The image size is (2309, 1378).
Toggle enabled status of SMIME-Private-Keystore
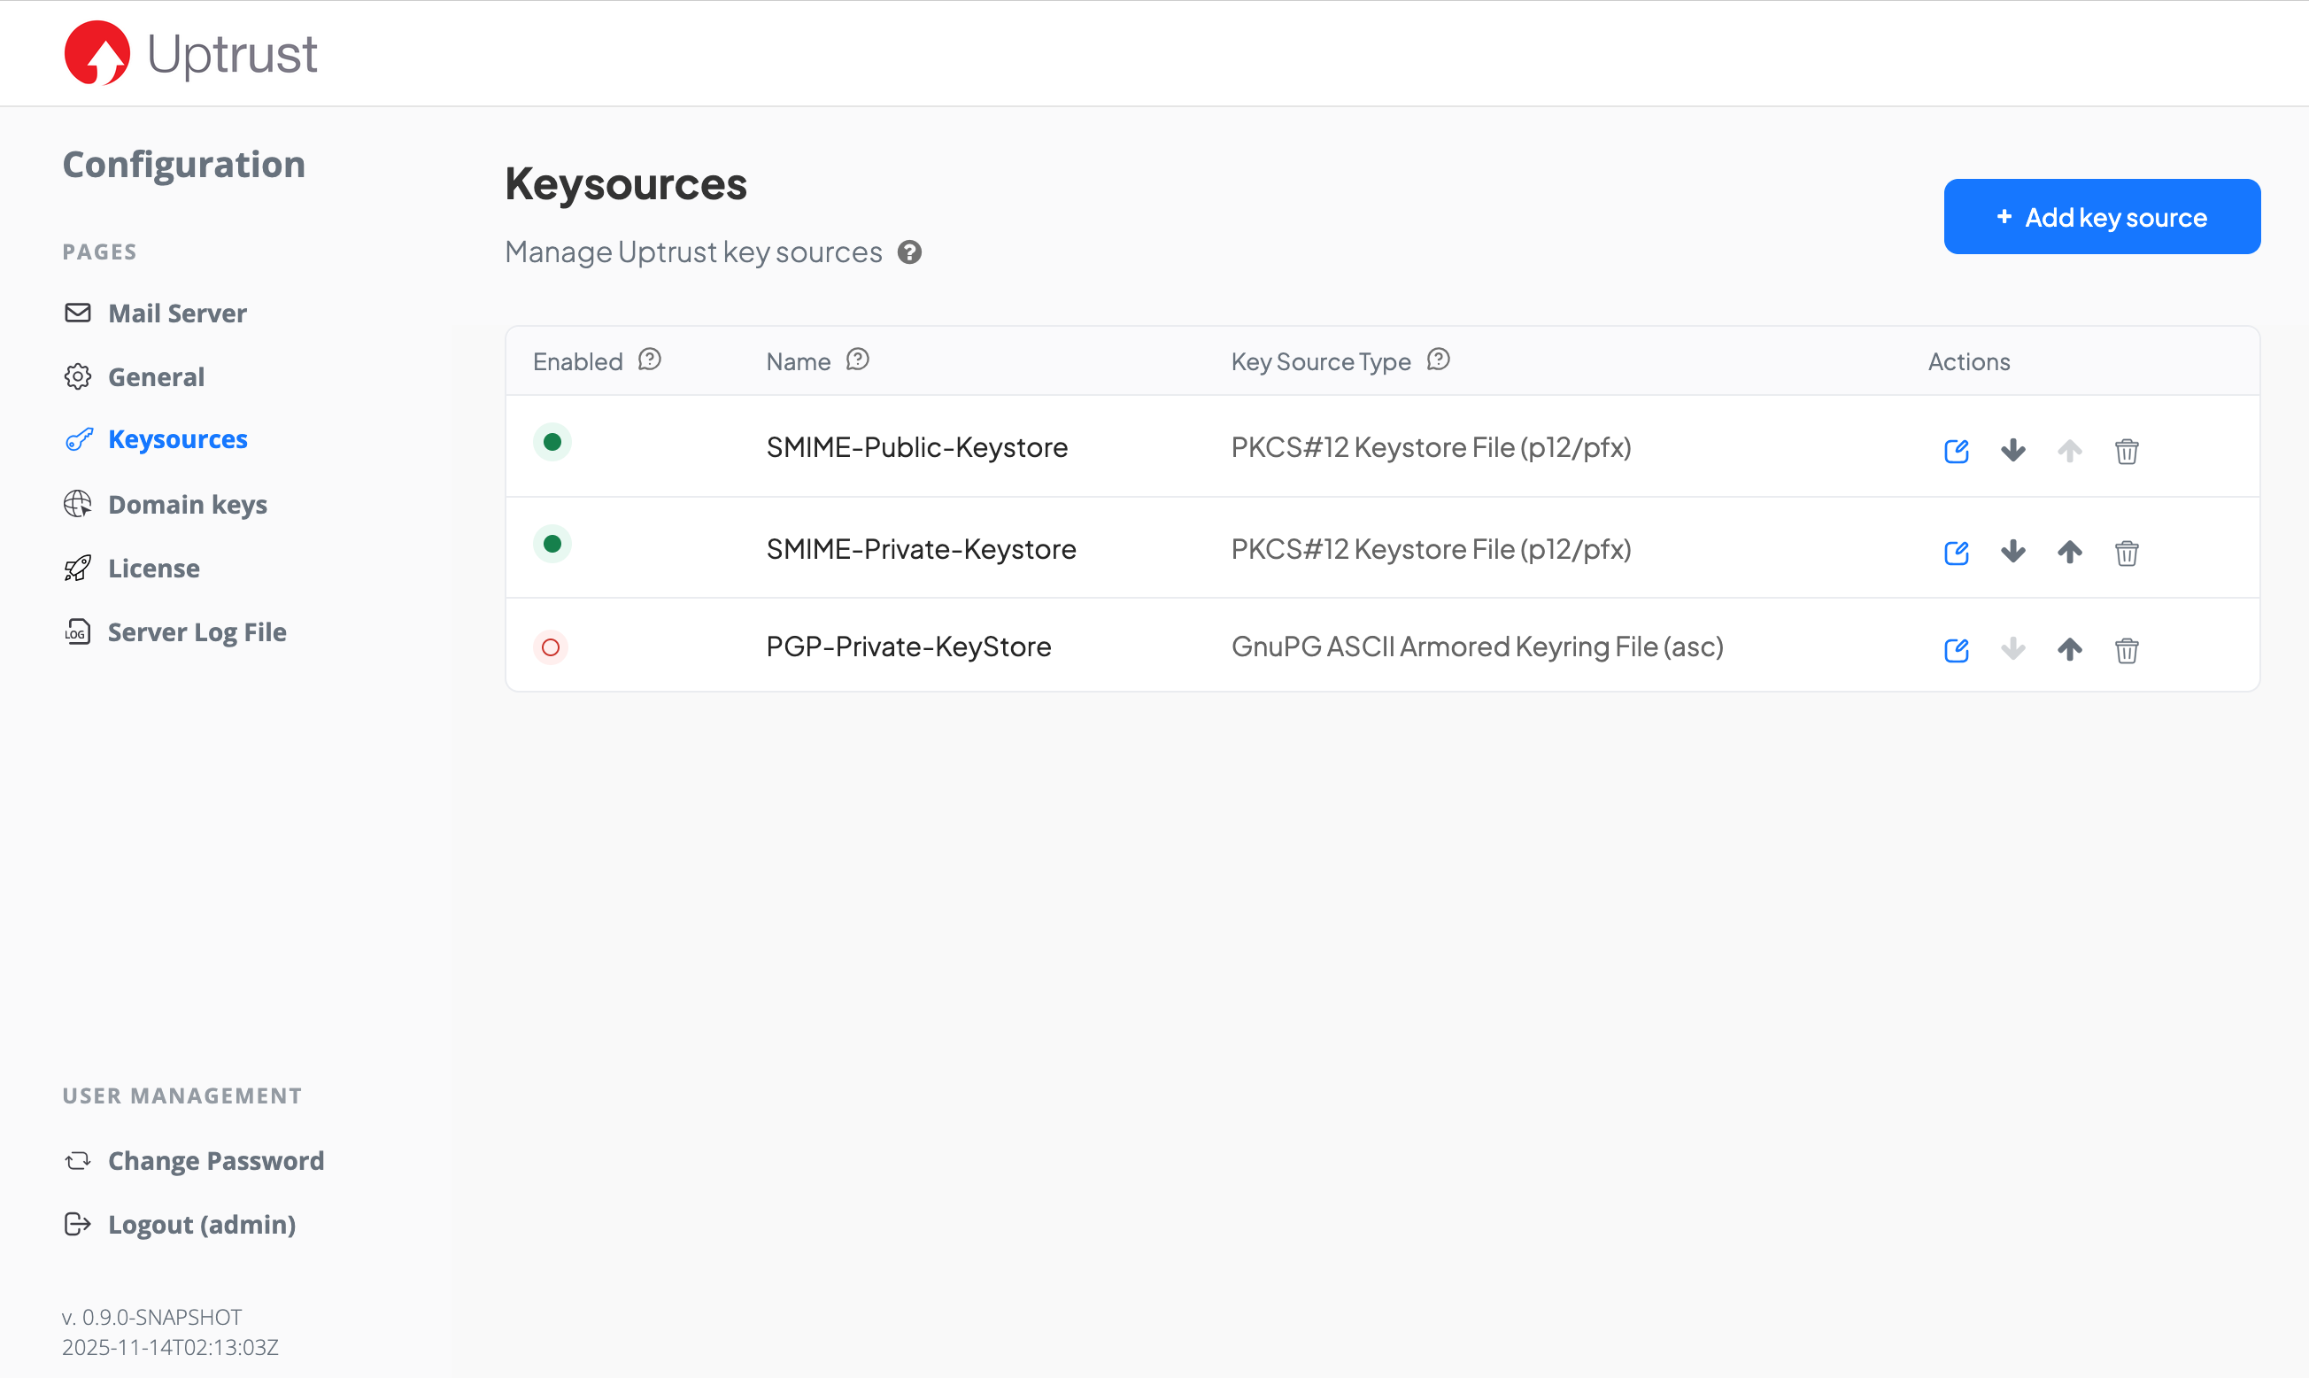(552, 544)
